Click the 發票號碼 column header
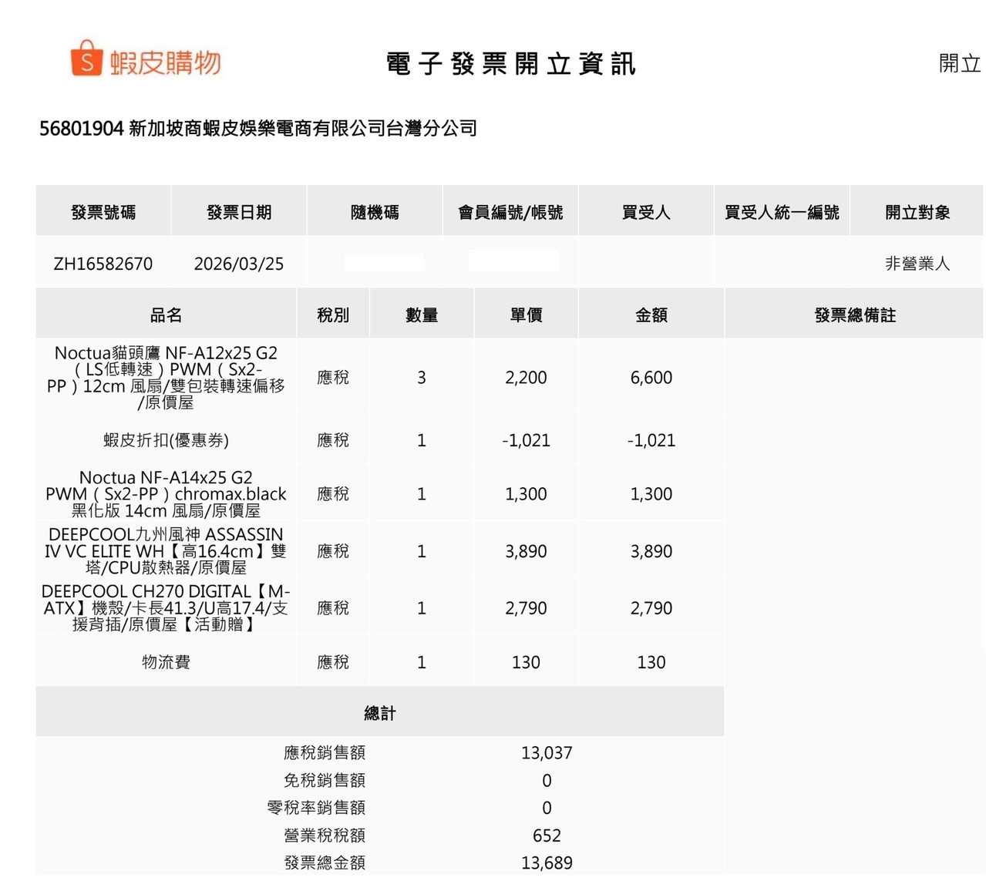The height and width of the screenshot is (888, 986). coord(103,212)
